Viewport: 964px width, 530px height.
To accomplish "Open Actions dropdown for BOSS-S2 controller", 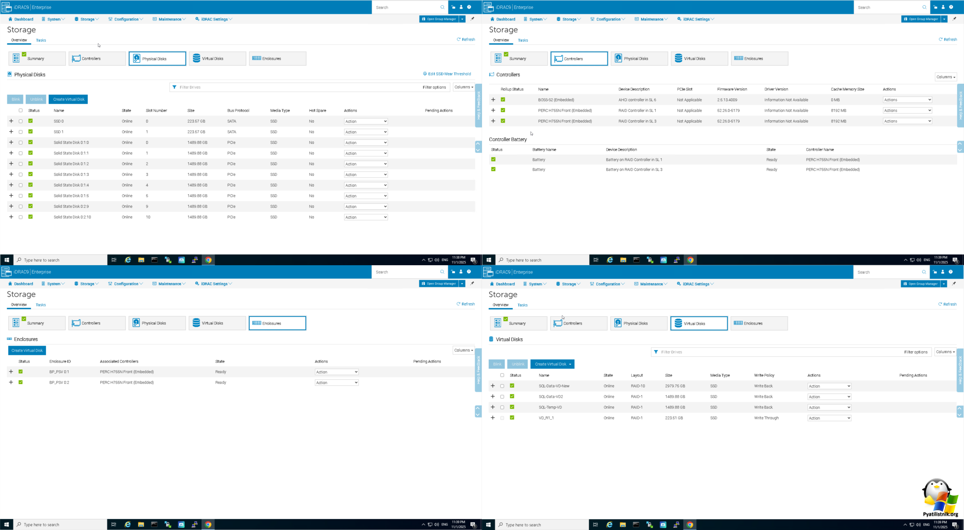I will click(907, 100).
